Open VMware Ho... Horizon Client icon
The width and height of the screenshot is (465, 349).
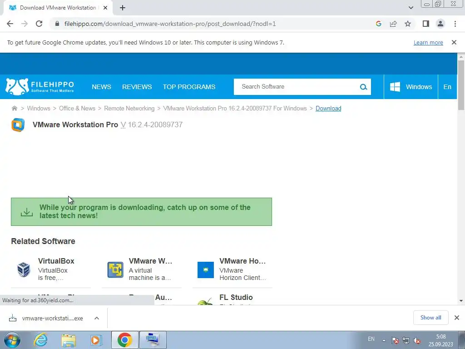pos(206,270)
